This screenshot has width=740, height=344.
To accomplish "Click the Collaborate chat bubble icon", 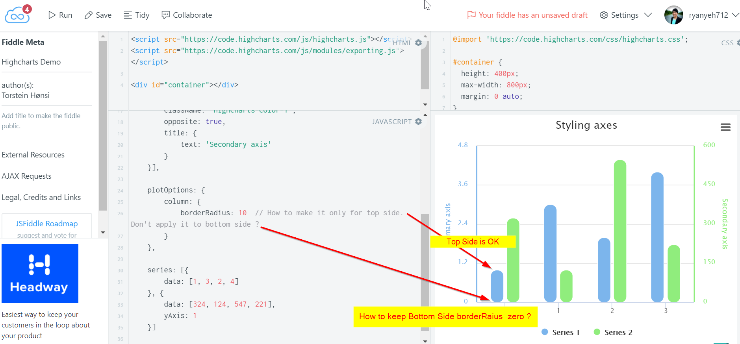I will (166, 15).
